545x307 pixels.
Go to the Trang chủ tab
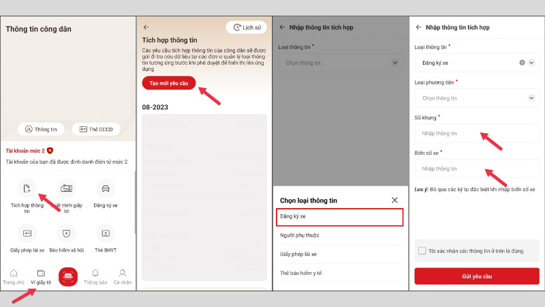click(x=14, y=276)
